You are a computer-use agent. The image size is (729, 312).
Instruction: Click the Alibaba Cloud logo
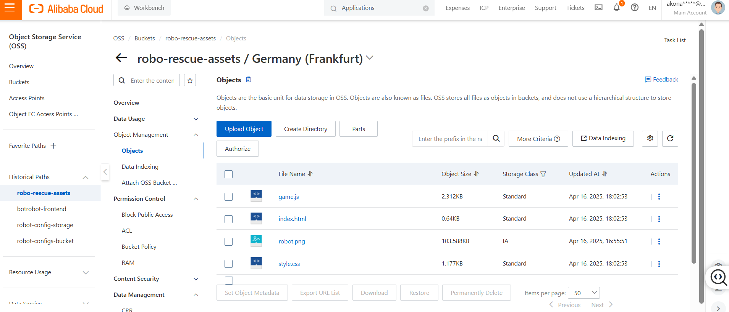click(x=66, y=9)
